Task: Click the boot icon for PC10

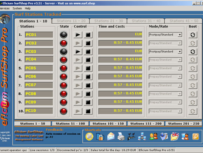Action: click(x=193, y=111)
